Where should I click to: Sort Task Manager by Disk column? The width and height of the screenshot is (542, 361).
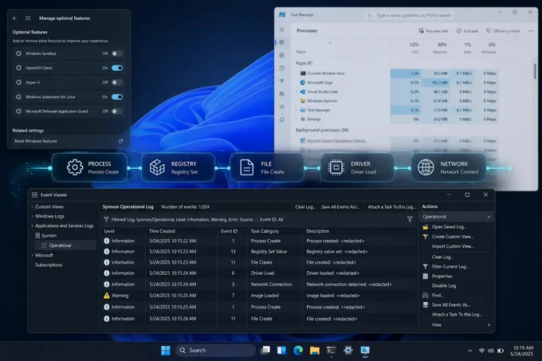(467, 48)
